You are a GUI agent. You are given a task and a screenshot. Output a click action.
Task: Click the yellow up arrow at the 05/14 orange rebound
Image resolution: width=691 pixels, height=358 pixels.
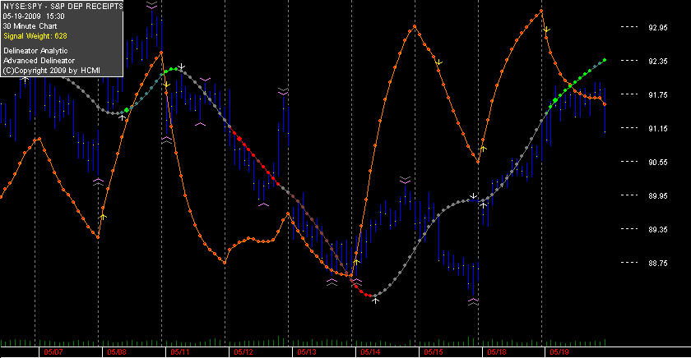click(356, 262)
